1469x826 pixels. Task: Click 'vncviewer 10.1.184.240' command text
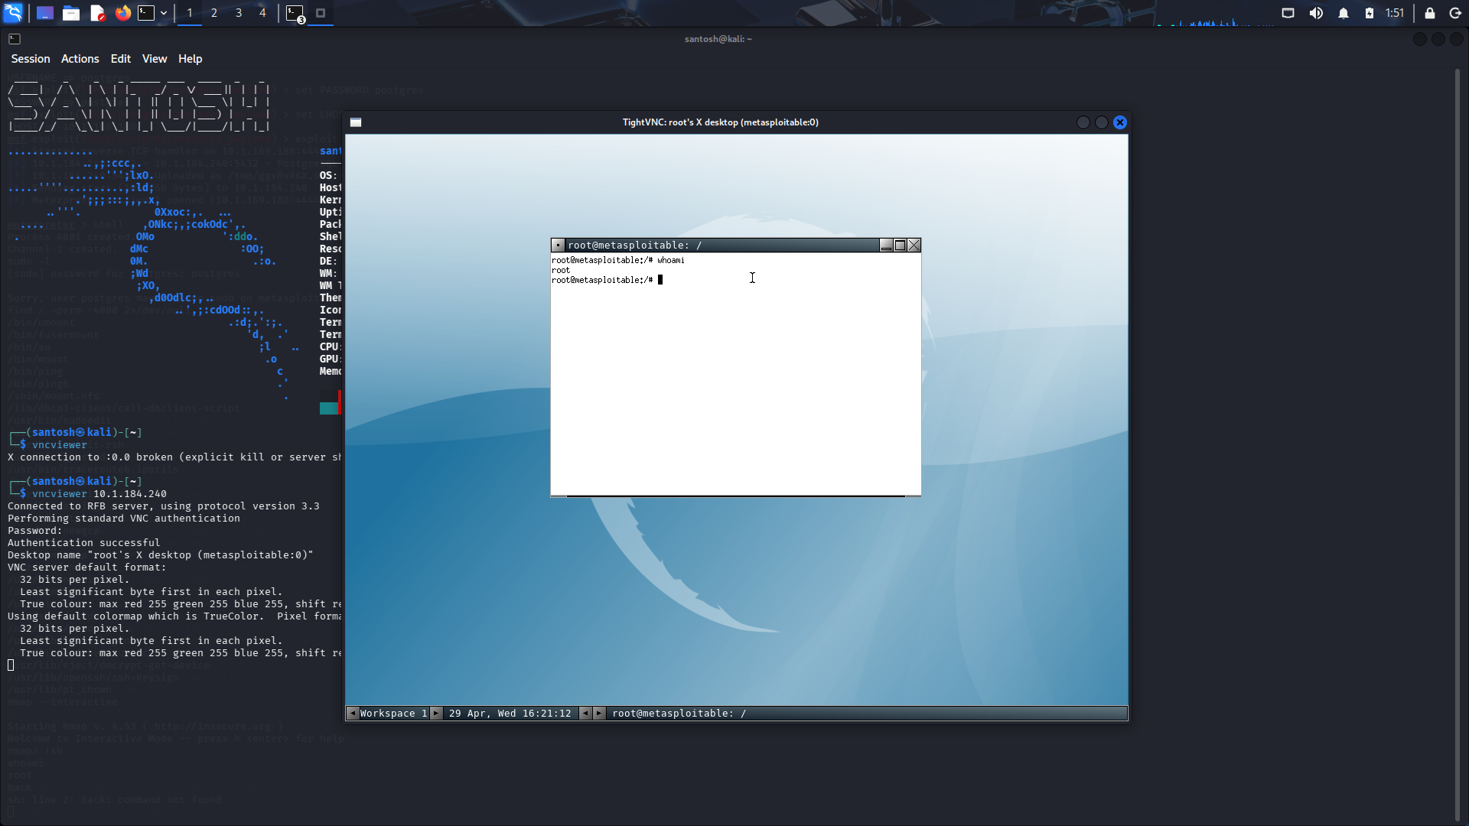tap(99, 494)
